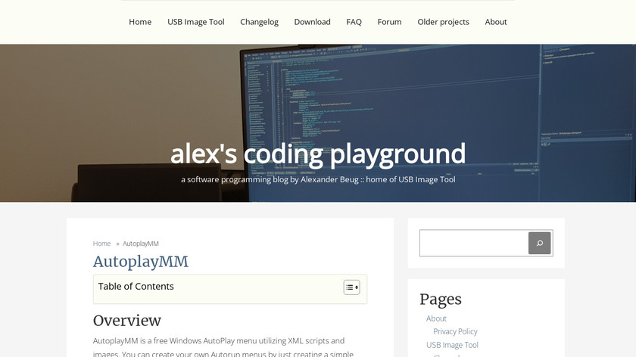Focus the sidebar search field

click(474, 243)
